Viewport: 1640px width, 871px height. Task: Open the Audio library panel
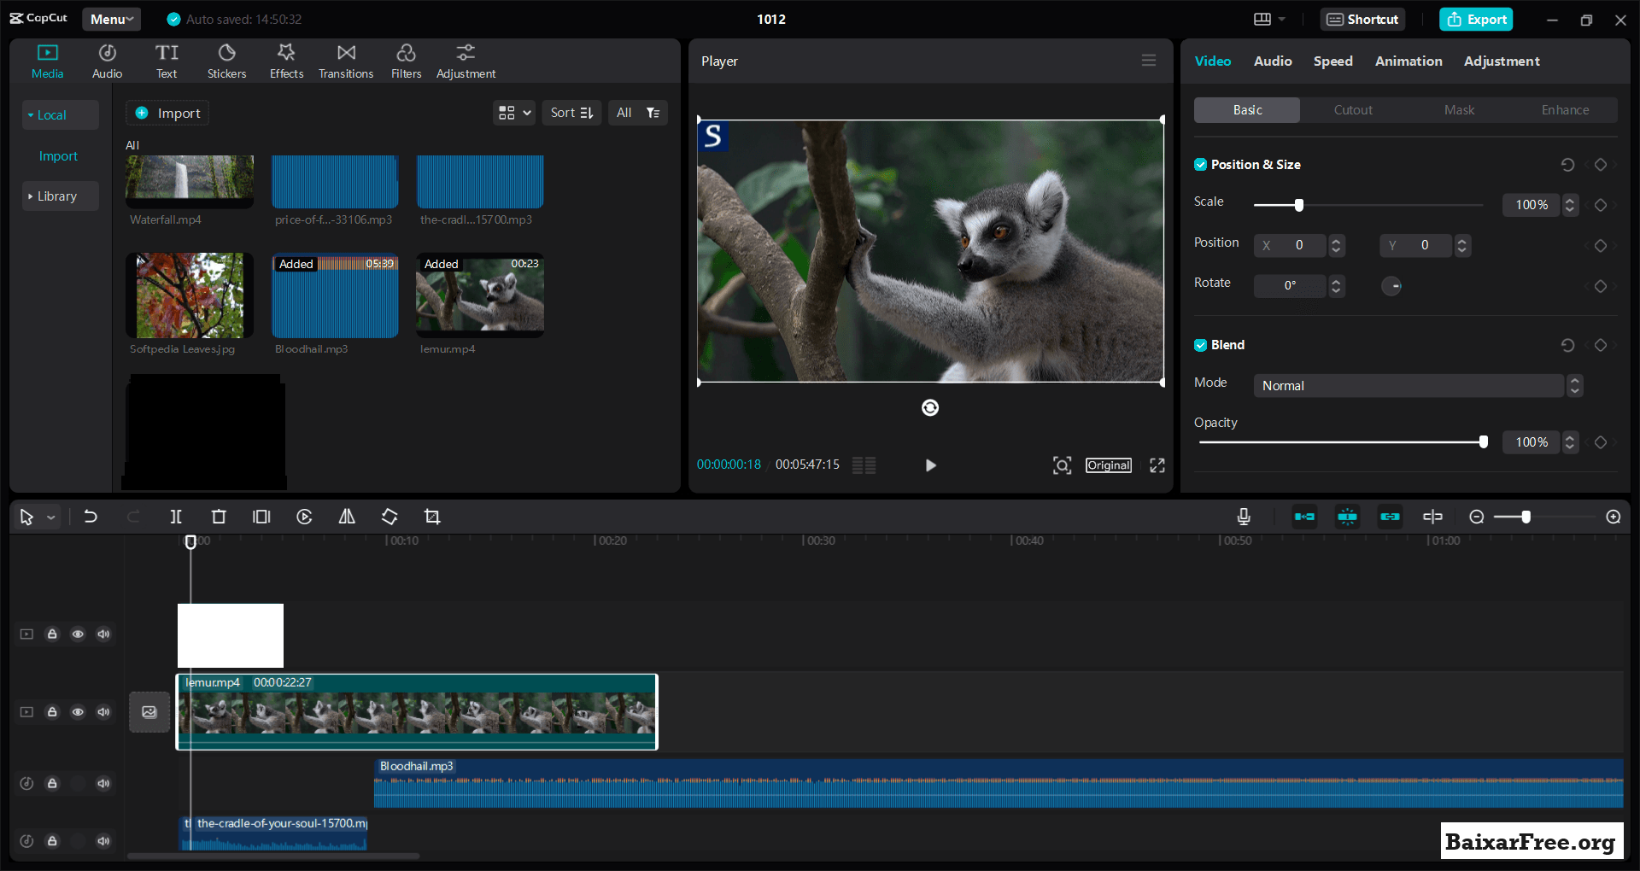107,61
